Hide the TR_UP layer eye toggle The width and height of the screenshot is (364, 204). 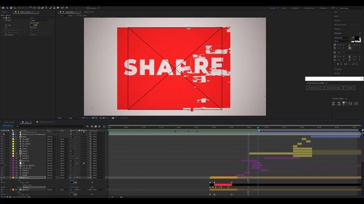coord(2,146)
